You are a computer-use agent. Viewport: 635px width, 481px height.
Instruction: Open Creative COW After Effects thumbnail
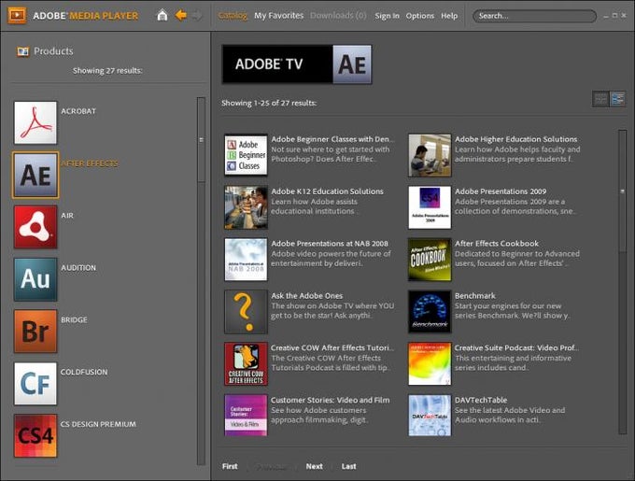click(x=246, y=363)
